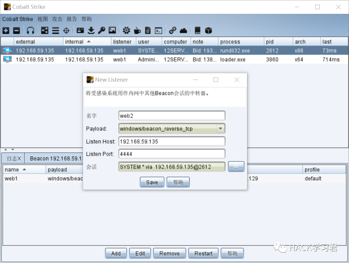
Task: Click the Listen Host input field
Action: (x=172, y=141)
